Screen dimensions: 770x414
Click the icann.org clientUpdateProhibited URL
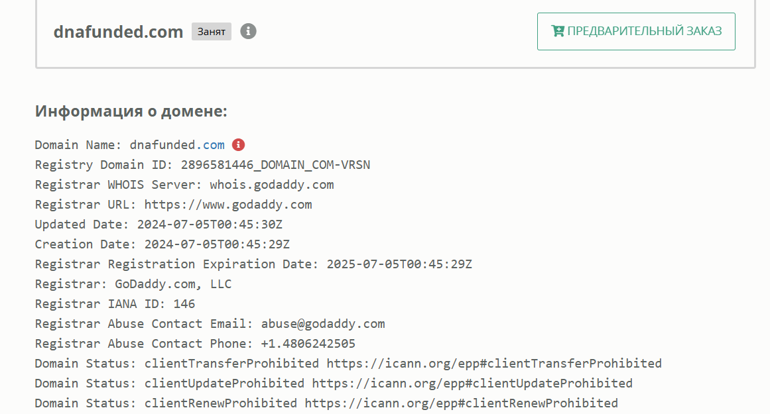click(472, 383)
